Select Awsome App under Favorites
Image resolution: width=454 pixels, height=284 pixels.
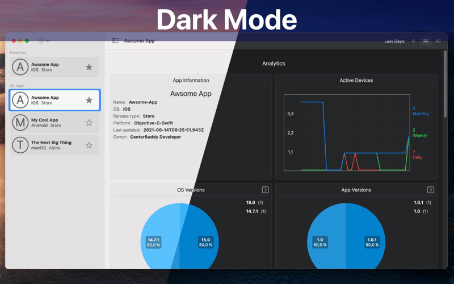click(x=54, y=67)
